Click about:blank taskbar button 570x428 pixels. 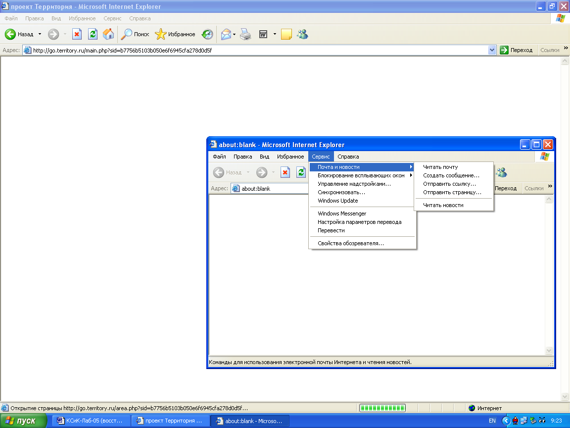(250, 421)
